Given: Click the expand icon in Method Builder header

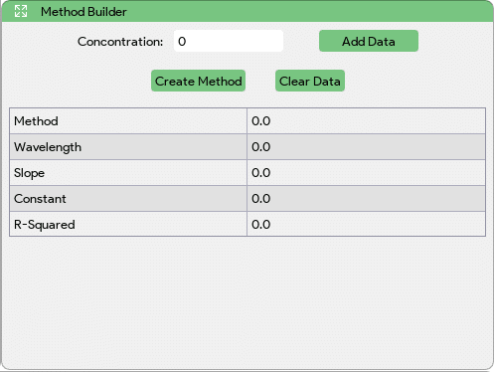Looking at the screenshot, I should pyautogui.click(x=21, y=11).
